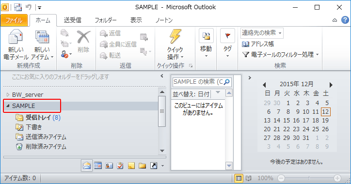Select December 25 in the calendar
Image resolution: width=351 pixels, height=184 pixels.
pos(316,129)
